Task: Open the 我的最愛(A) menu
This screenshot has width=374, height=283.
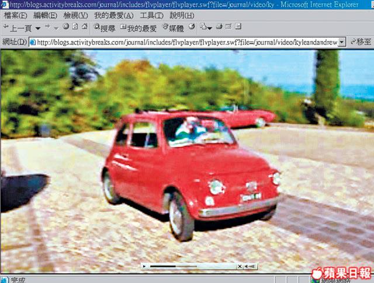Action: [x=114, y=16]
